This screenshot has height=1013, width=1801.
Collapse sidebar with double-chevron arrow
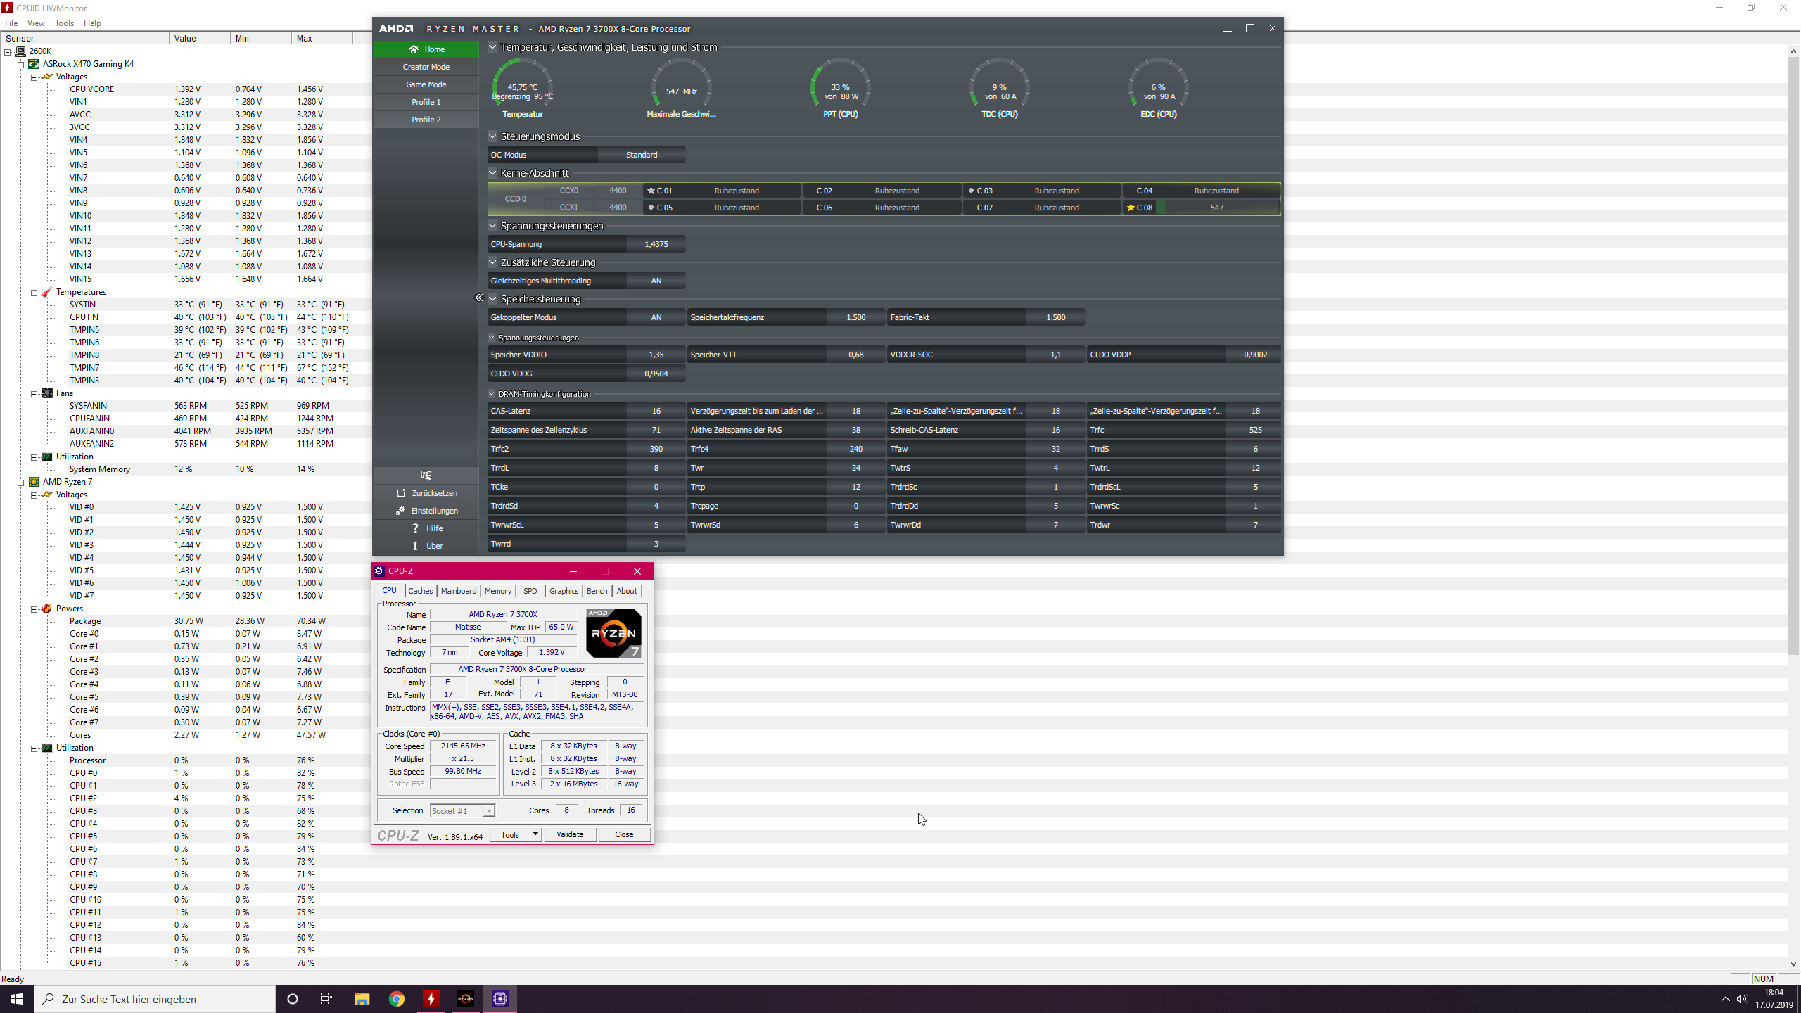478,298
